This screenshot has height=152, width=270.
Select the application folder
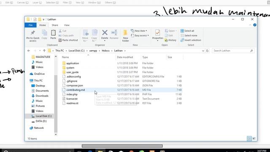pyautogui.click(x=73, y=63)
